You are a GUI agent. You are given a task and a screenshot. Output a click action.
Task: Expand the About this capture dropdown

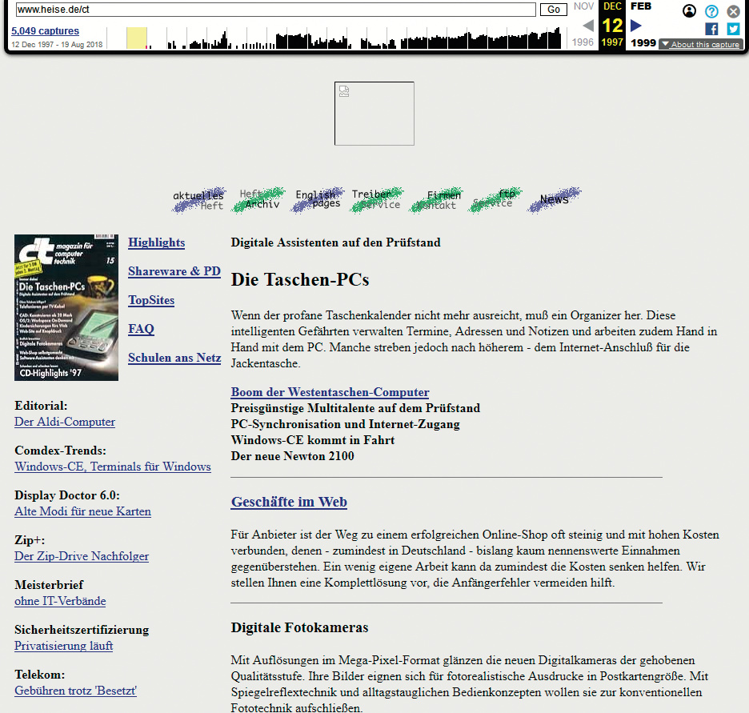[x=700, y=45]
